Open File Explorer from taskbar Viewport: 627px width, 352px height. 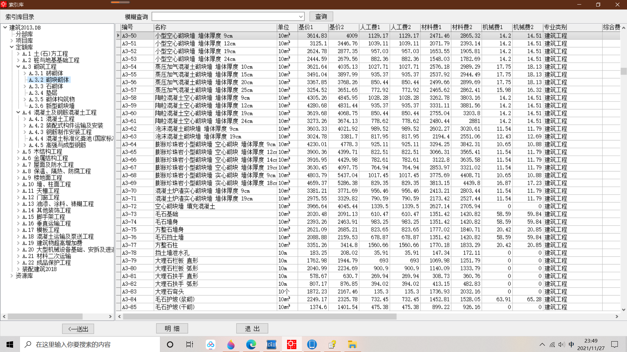352,344
